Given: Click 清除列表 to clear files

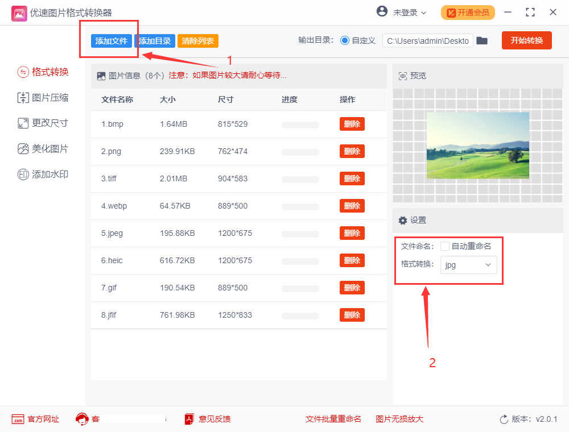Looking at the screenshot, I should tap(198, 41).
